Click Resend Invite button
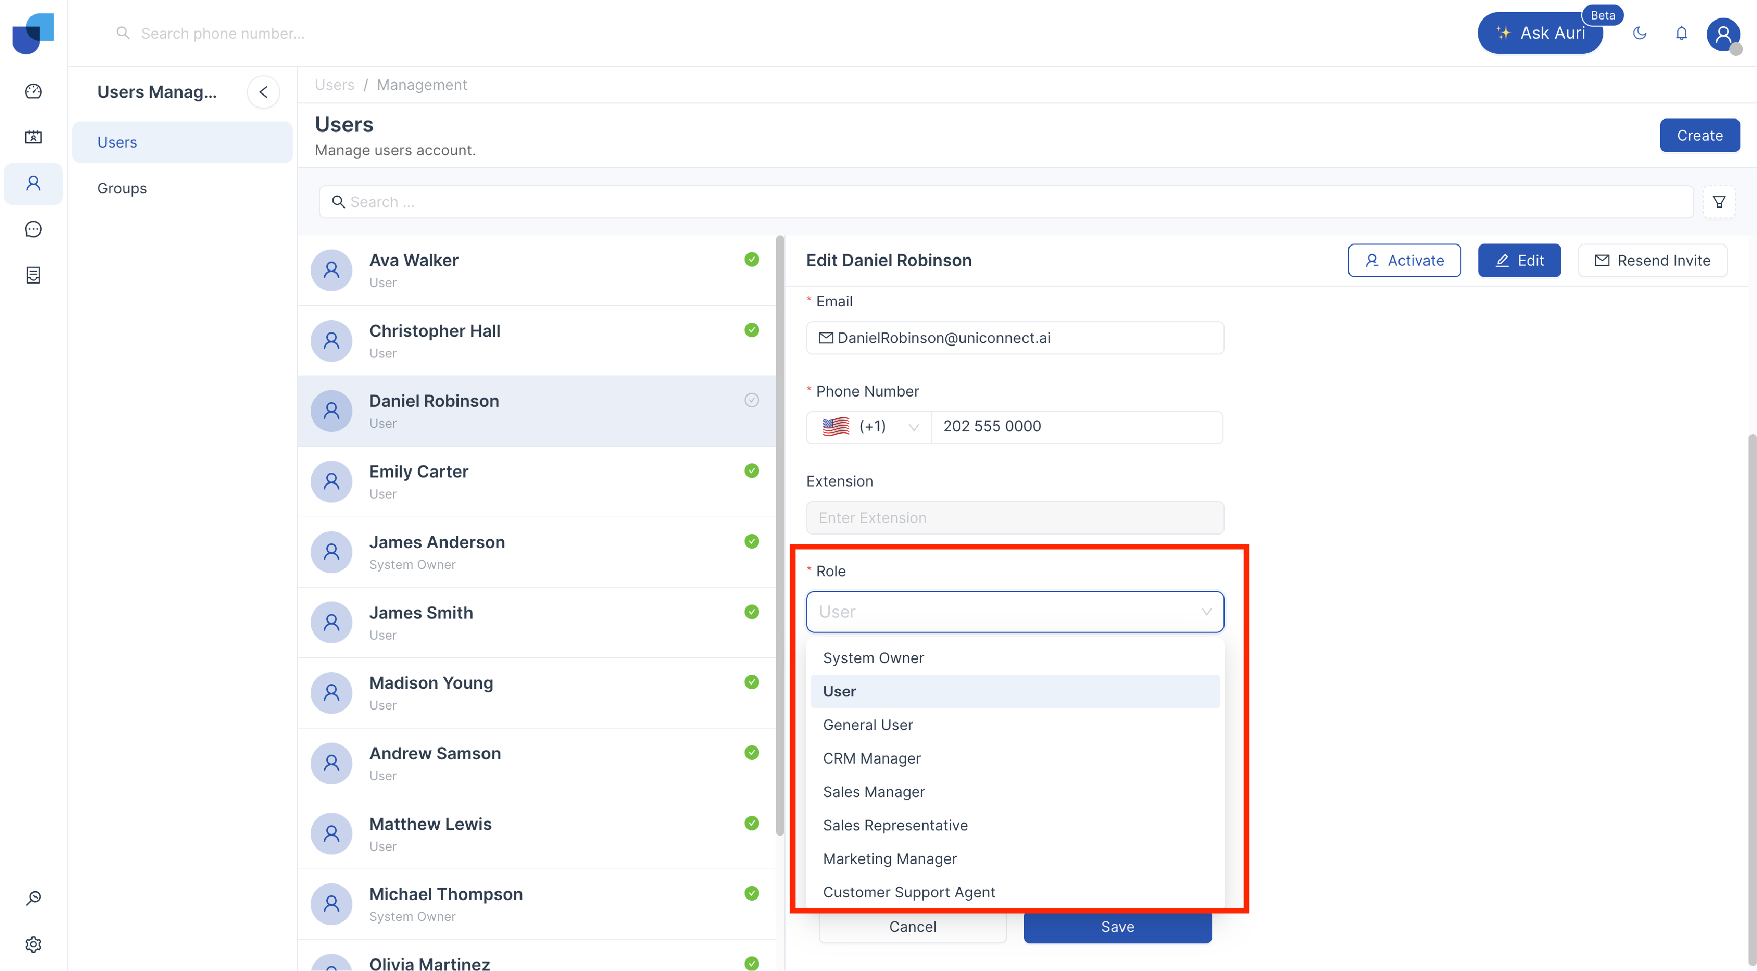The image size is (1757, 971). (x=1652, y=260)
